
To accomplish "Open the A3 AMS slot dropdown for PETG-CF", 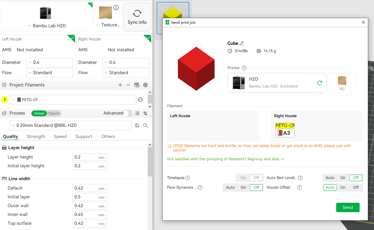I will coord(285,133).
